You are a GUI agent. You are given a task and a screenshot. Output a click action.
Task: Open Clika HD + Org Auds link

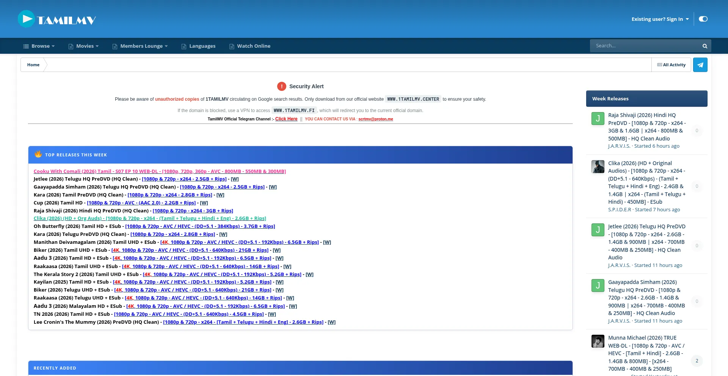(150, 218)
